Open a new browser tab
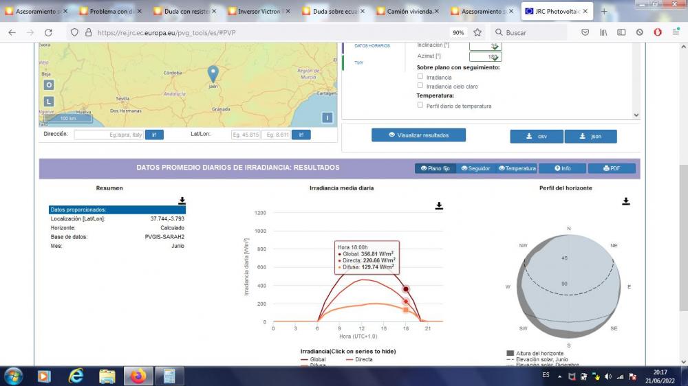Image resolution: width=688 pixels, height=386 pixels. click(x=604, y=12)
